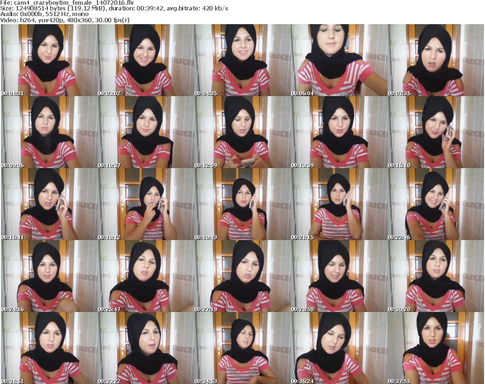Open the frame timestamped 00:15:10

pyautogui.click(x=435, y=132)
